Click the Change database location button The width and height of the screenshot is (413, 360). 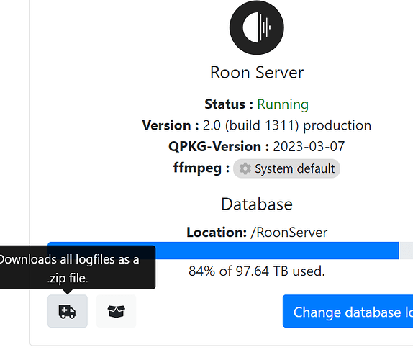pyautogui.click(x=348, y=311)
